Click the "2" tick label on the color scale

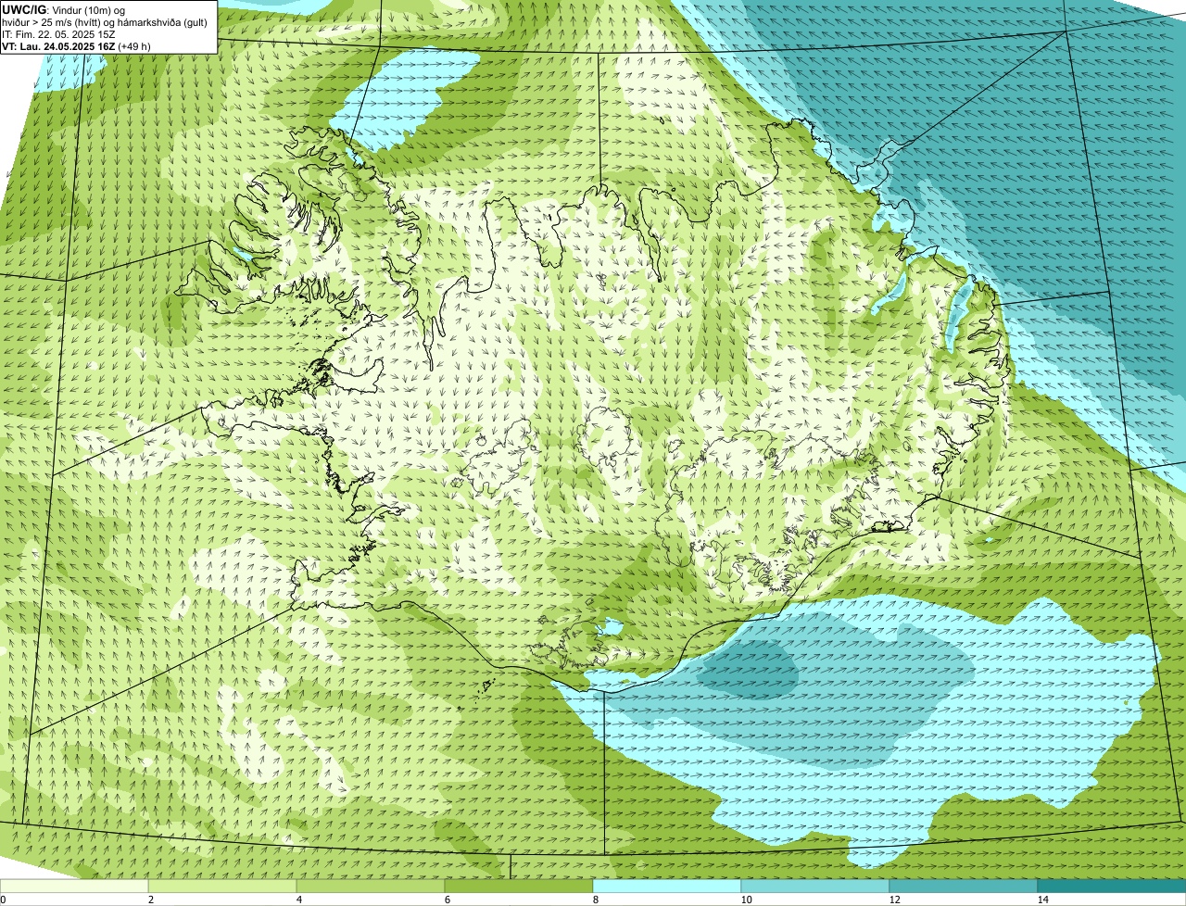coord(150,900)
